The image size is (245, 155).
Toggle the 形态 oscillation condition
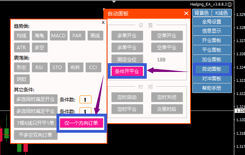tap(22, 68)
